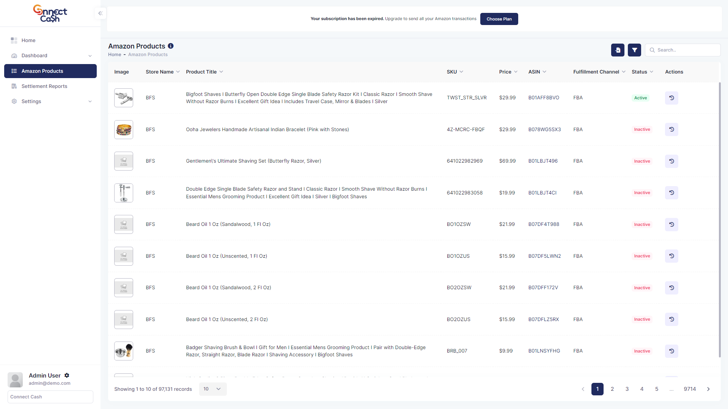The height and width of the screenshot is (409, 728).
Task: Click the info icon beside Amazon Products
Action: pyautogui.click(x=171, y=46)
